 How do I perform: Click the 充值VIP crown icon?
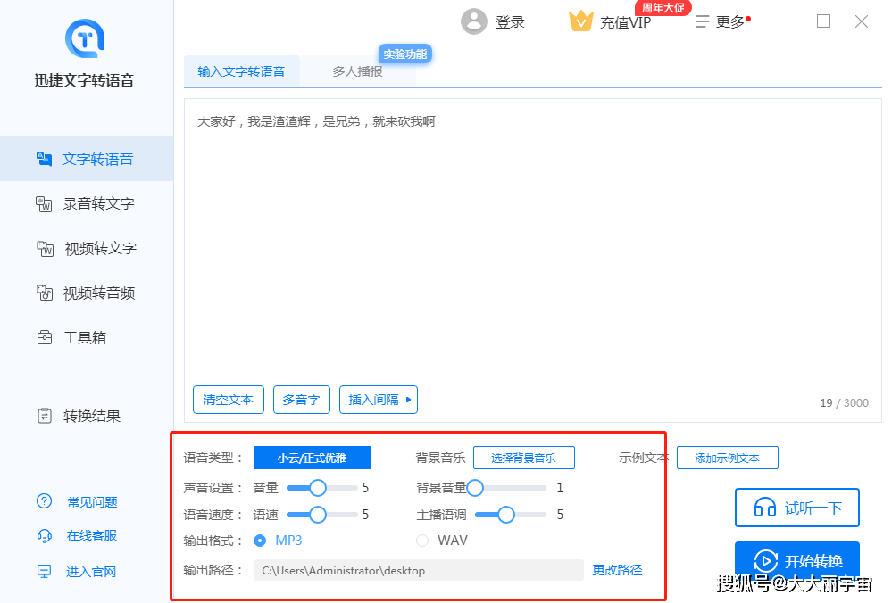coord(581,21)
